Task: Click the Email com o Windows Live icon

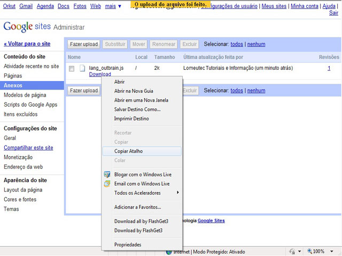Action: [107, 183]
